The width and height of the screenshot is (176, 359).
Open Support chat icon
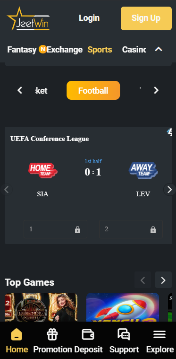124,334
